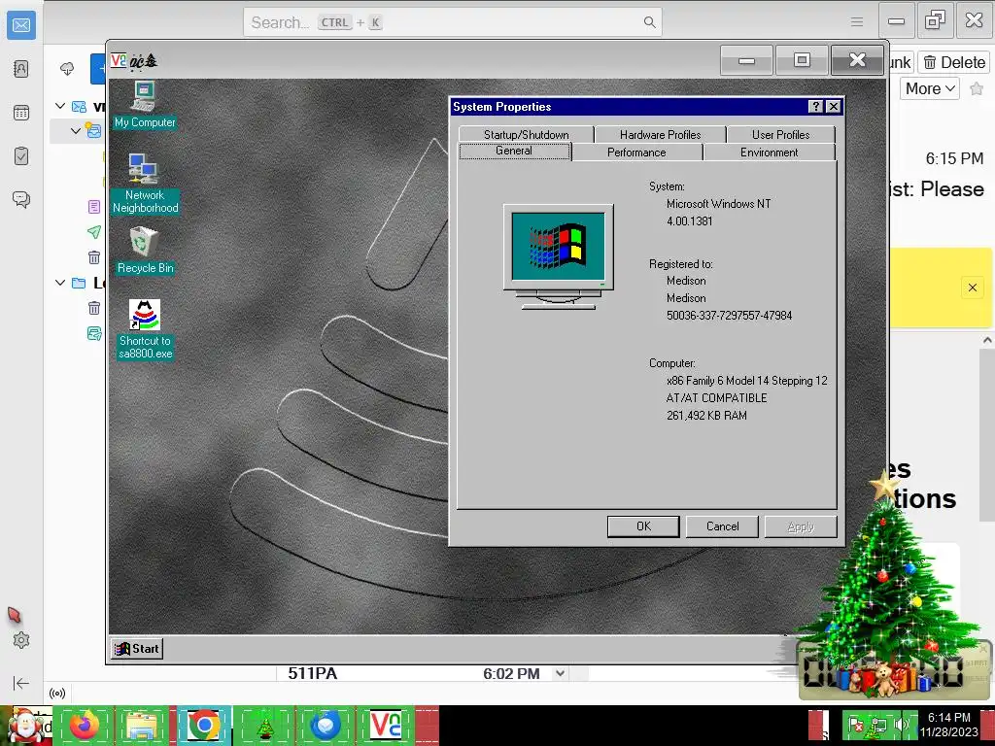Open the chat bubbles icon in the sidebar
This screenshot has height=746, width=995.
[x=21, y=199]
